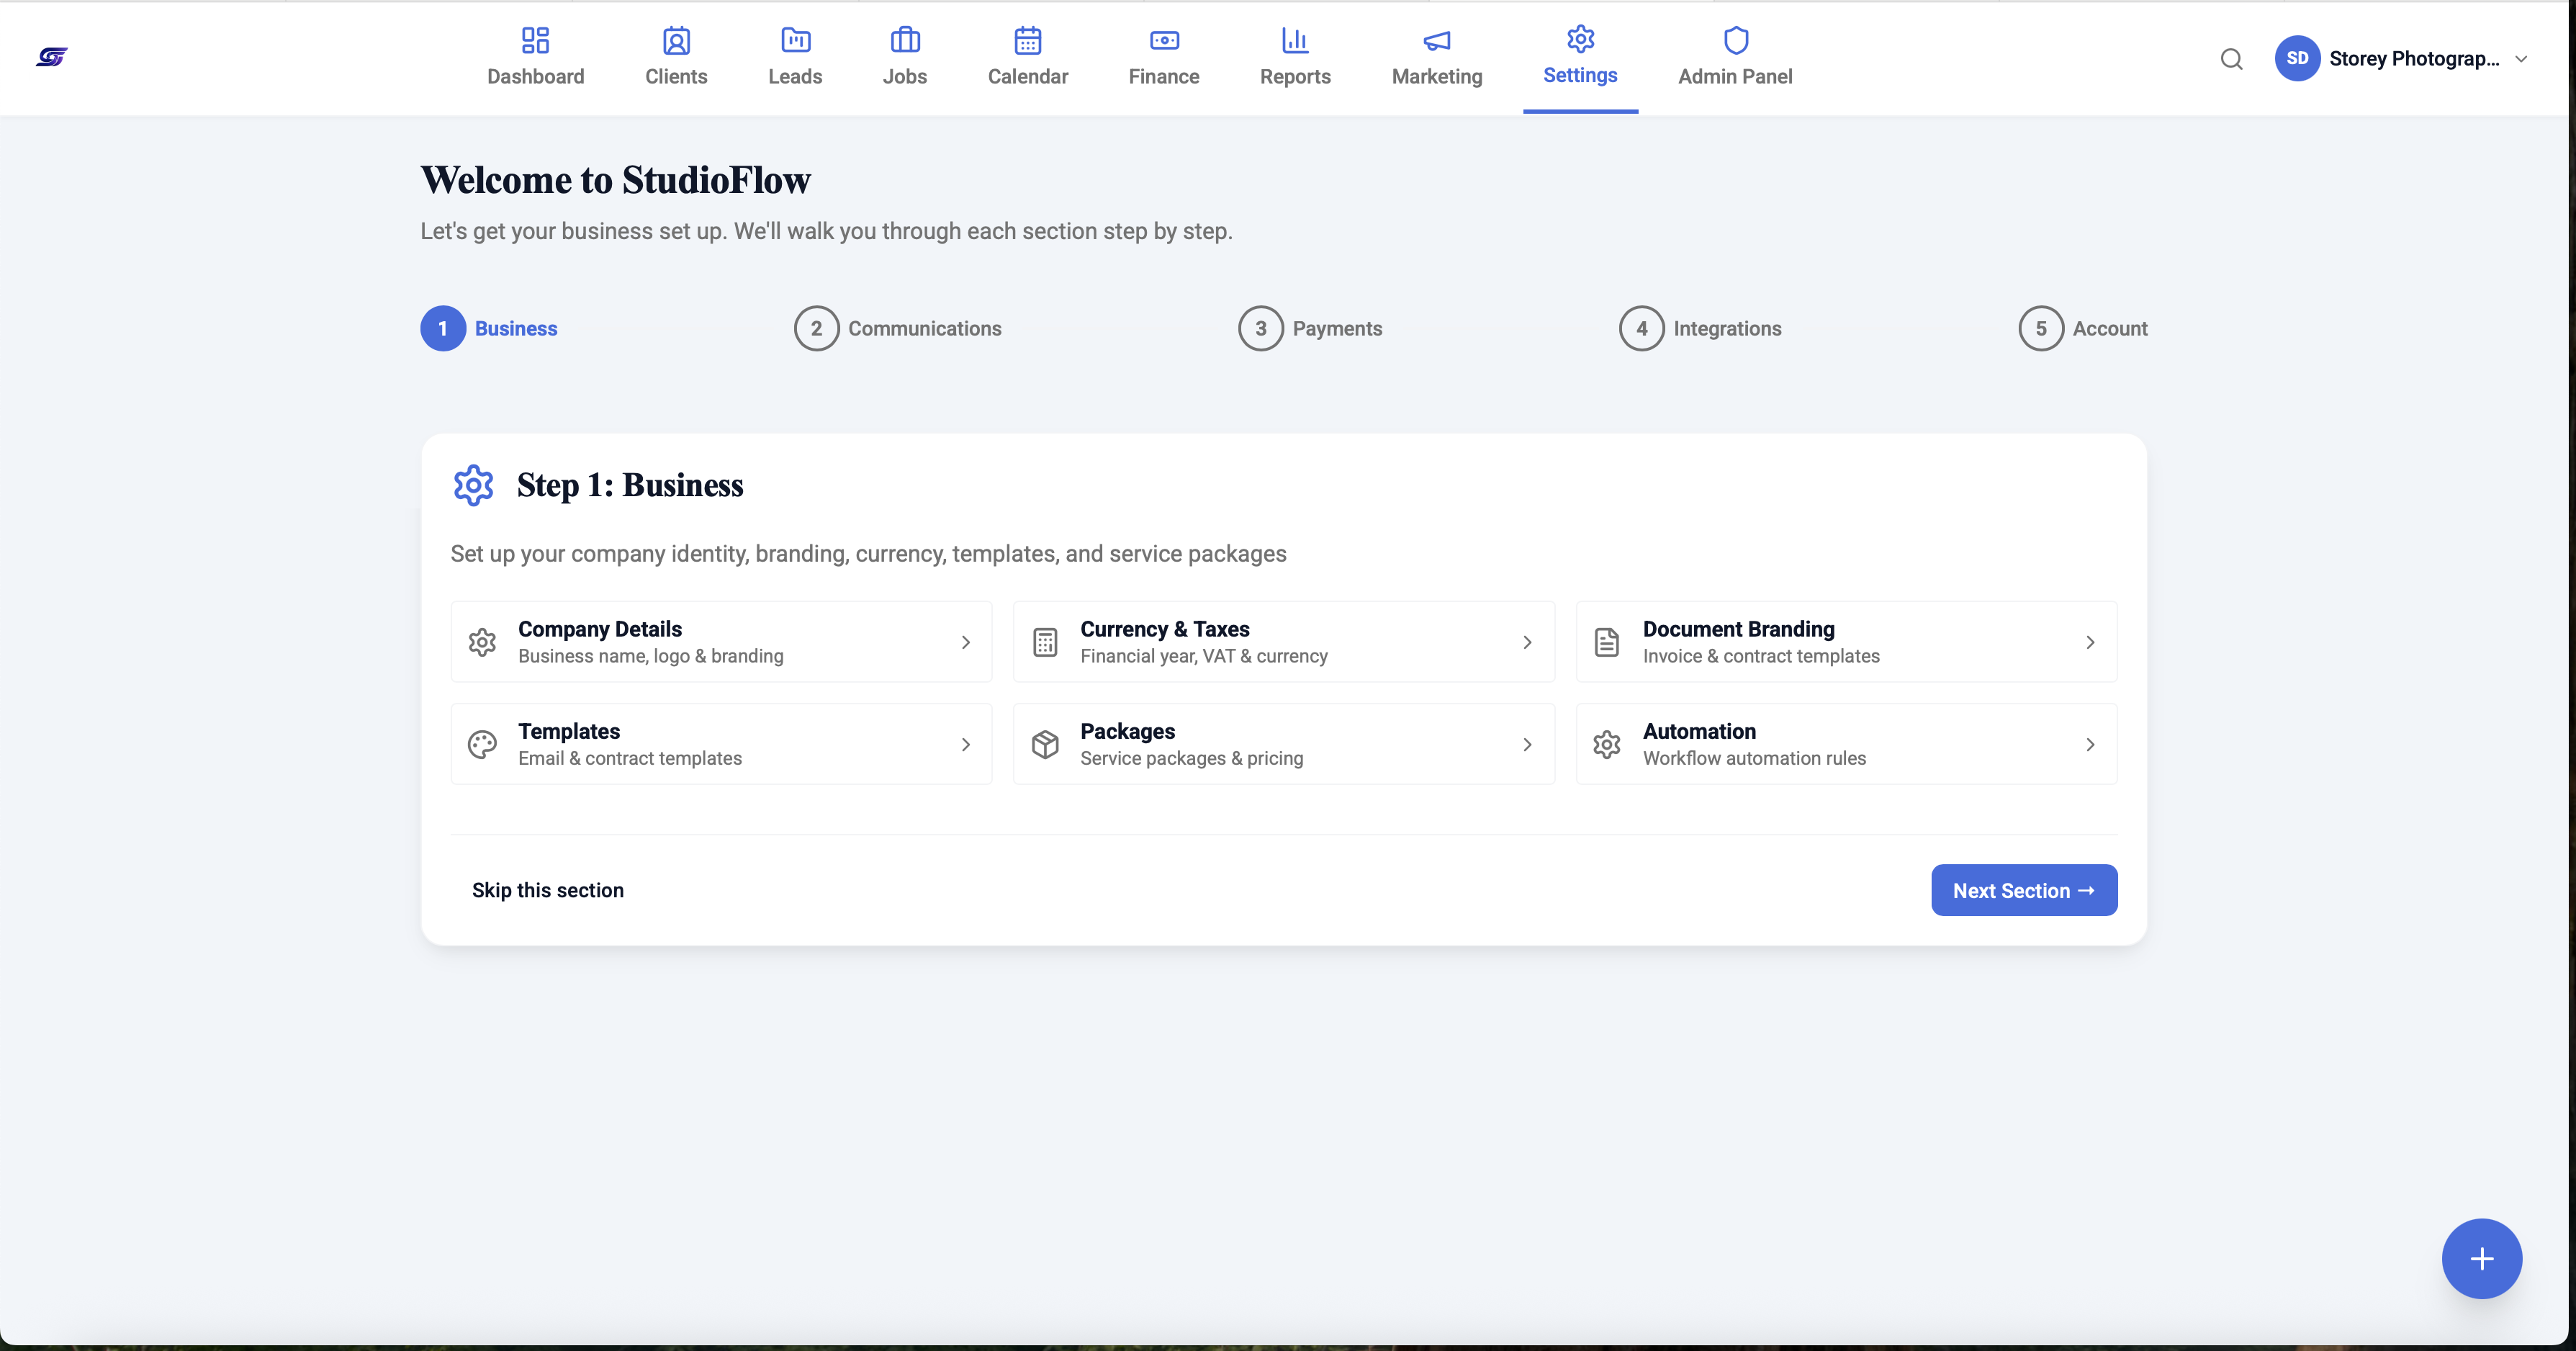Viewport: 2576px width, 1351px height.
Task: Switch to the Jobs tab
Action: tap(904, 58)
